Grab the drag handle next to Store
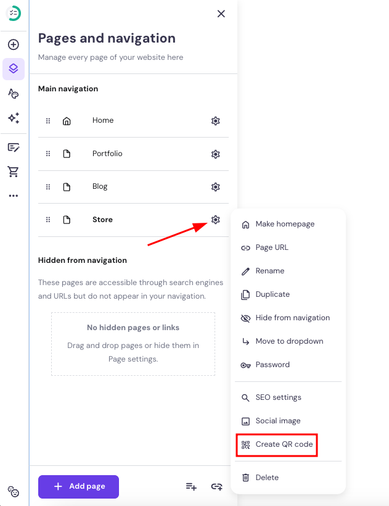389x506 pixels. click(47, 220)
